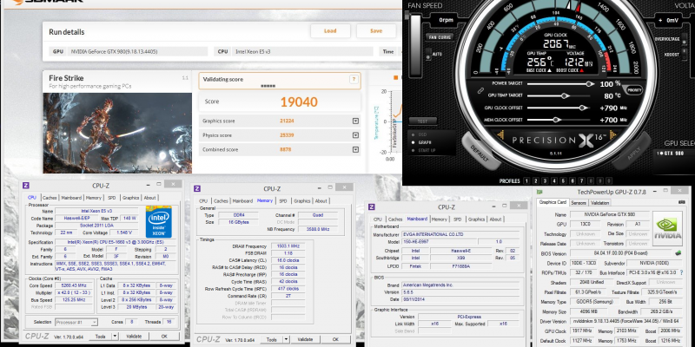
Task: Open Graphics tab in Memory CPU-Z window
Action: click(301, 201)
